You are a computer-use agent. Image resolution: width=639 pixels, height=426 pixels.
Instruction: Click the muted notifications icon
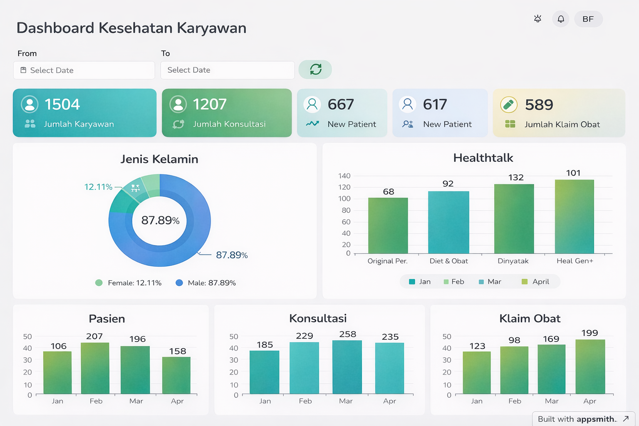click(x=537, y=19)
